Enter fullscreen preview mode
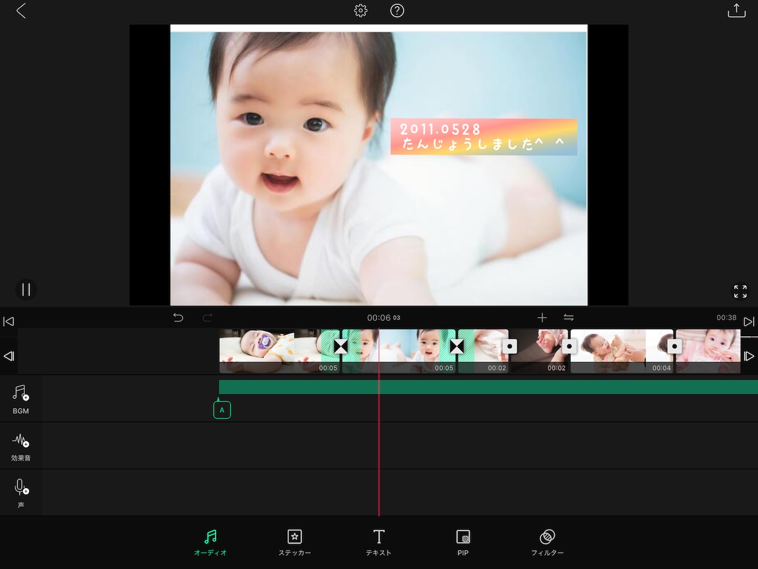Screen dimensions: 758x569 pyautogui.click(x=740, y=291)
